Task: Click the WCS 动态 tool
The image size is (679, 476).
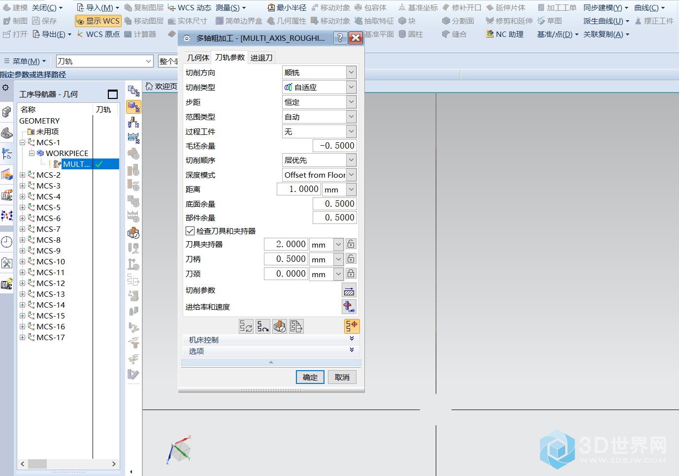Action: tap(190, 7)
